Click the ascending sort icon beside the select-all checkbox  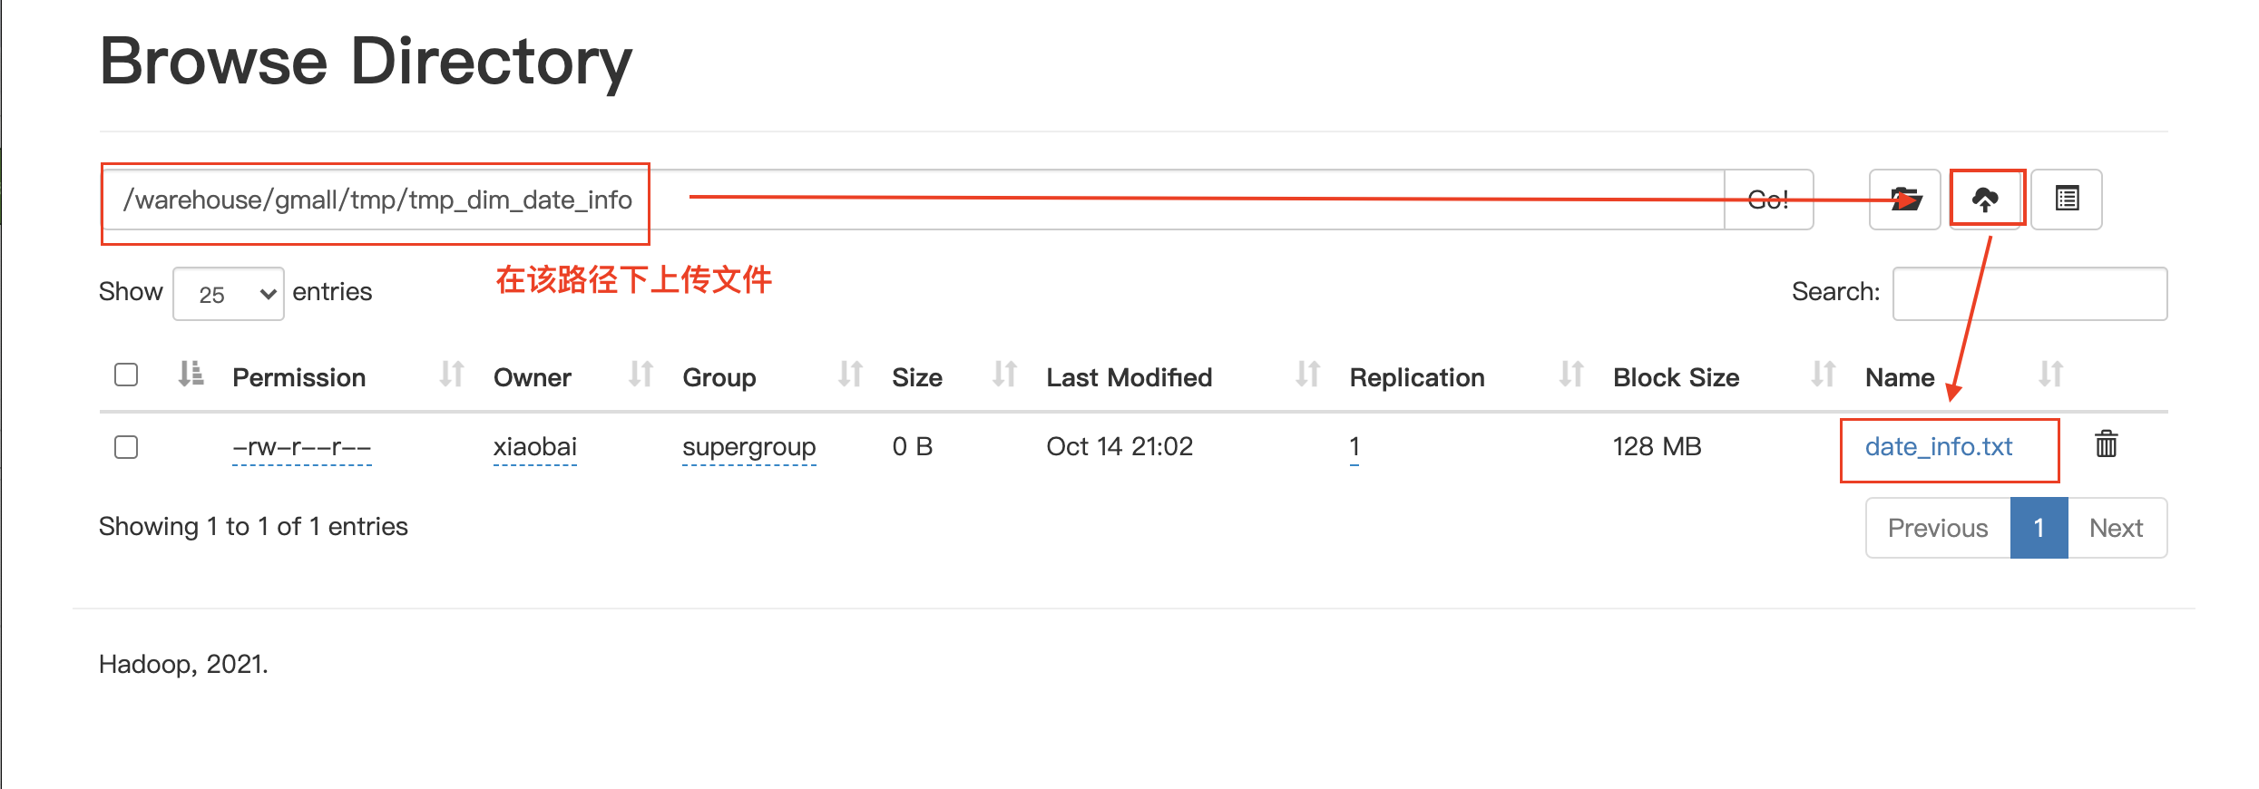coord(191,374)
